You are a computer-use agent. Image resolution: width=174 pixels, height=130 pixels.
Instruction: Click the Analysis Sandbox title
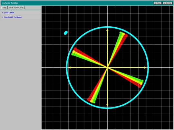click(10, 3)
